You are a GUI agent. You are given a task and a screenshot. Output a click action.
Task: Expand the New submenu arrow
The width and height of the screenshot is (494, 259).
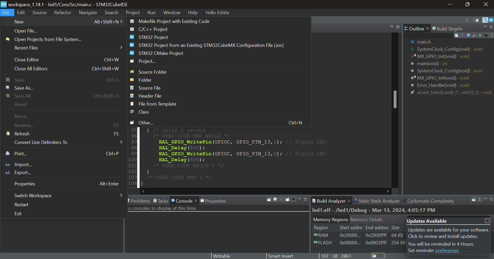coord(121,22)
